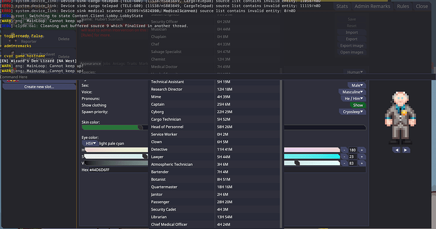Click the character sprite preview
Image resolution: width=436 pixels, height=229 pixels.
(x=401, y=117)
